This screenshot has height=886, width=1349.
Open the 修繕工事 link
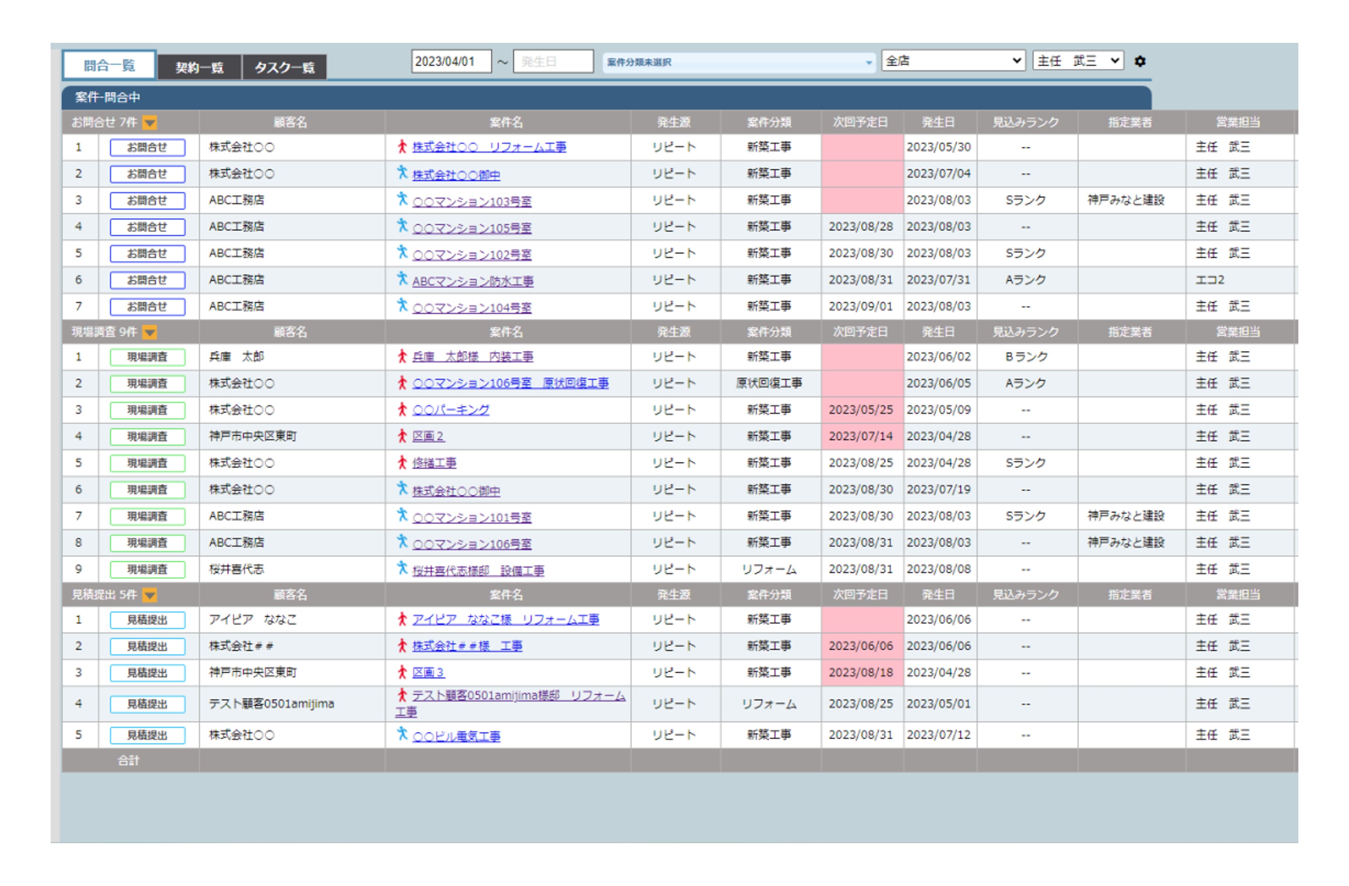(434, 463)
